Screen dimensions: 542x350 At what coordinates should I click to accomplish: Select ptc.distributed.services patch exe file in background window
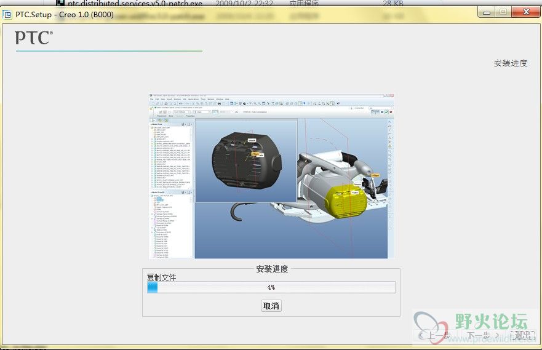pyautogui.click(x=135, y=3)
